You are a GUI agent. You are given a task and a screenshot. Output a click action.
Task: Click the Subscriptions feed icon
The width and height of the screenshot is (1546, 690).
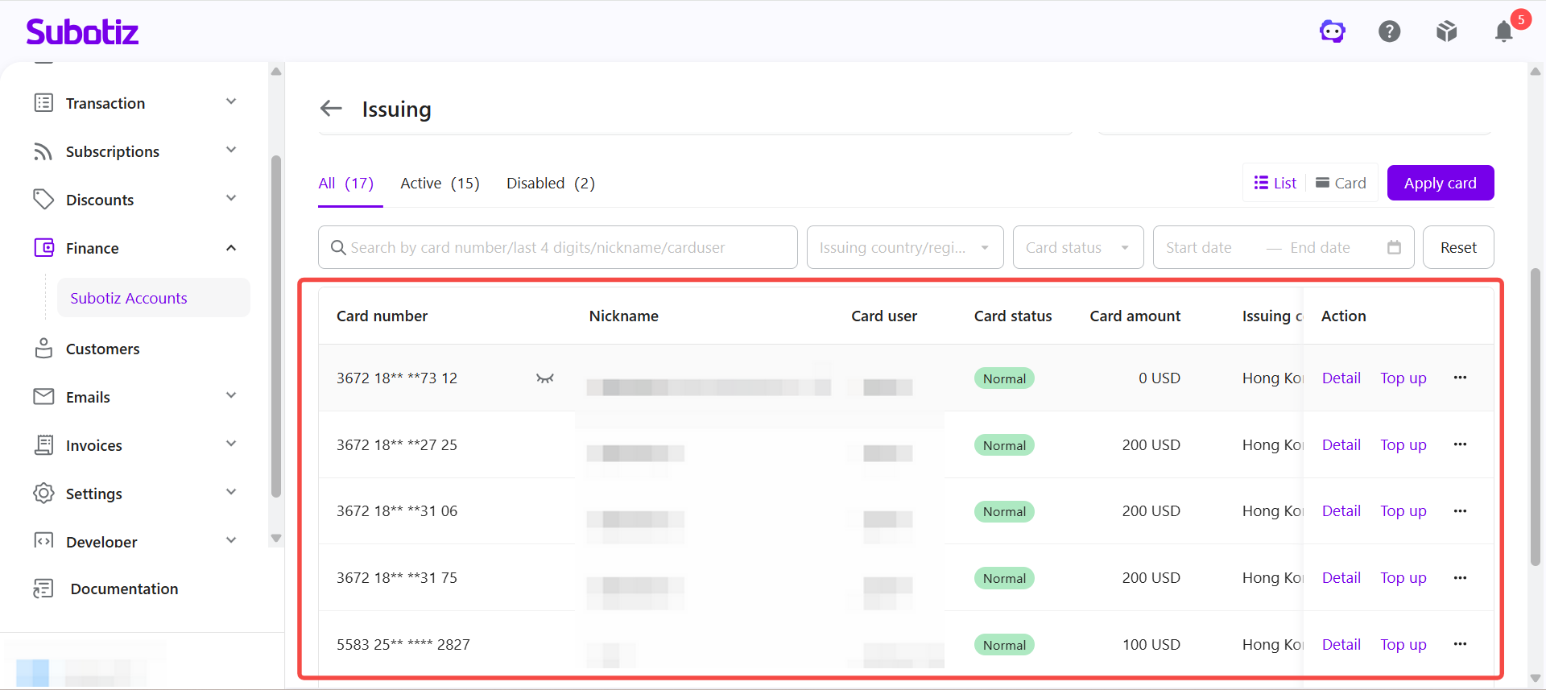click(43, 151)
